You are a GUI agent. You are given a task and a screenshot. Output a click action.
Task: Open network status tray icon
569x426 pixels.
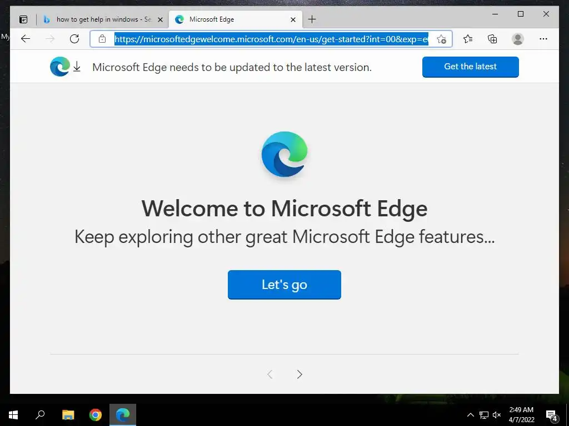(x=484, y=415)
